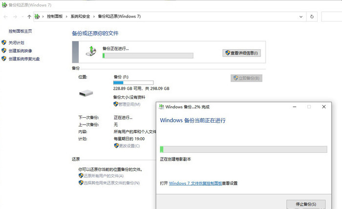Click shield icon beside 创建系统映像
The image size is (342, 209).
click(4, 51)
